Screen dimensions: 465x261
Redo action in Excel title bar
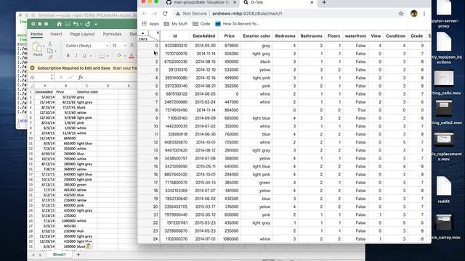[88, 24]
